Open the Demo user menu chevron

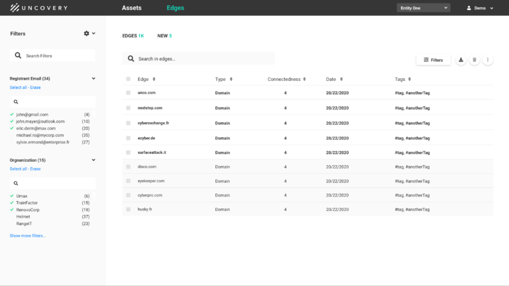(x=492, y=8)
